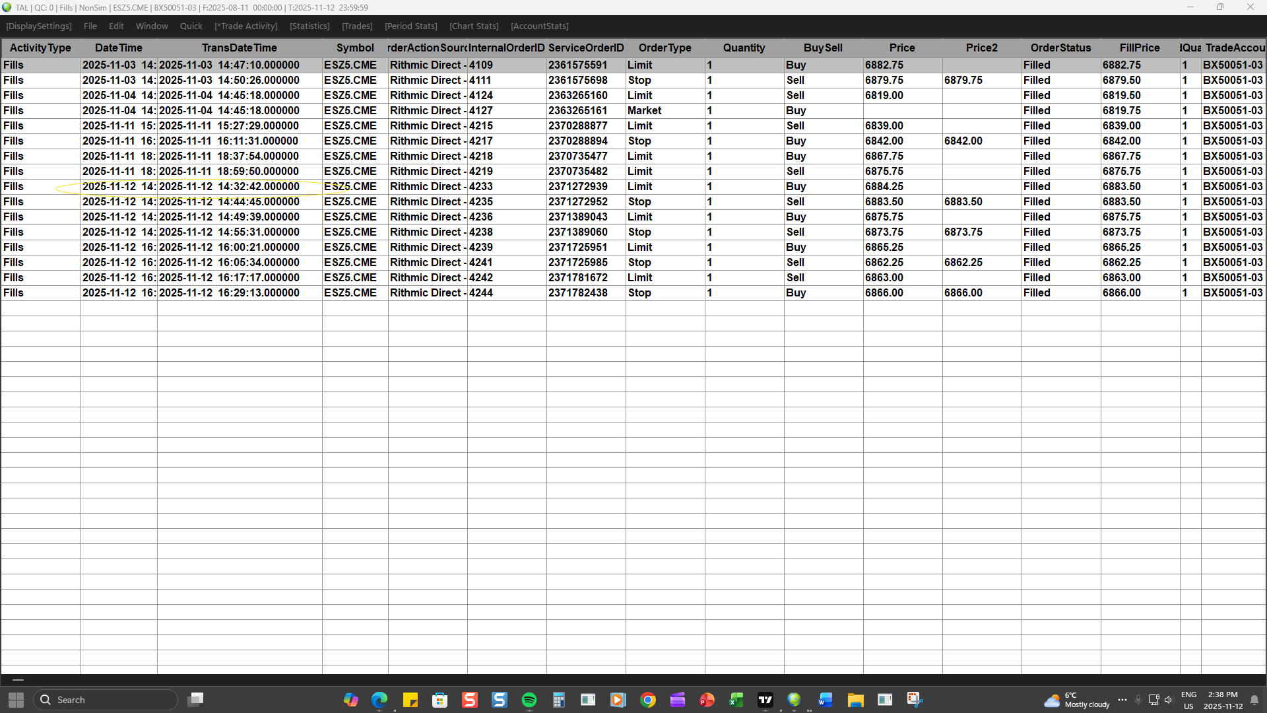
Task: Click the Microsoft Edge taskbar icon
Action: [x=379, y=700]
